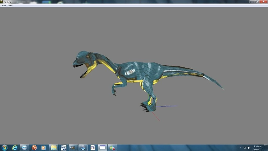
Task: Select the active 3D View taskbar window
Action: (103, 148)
